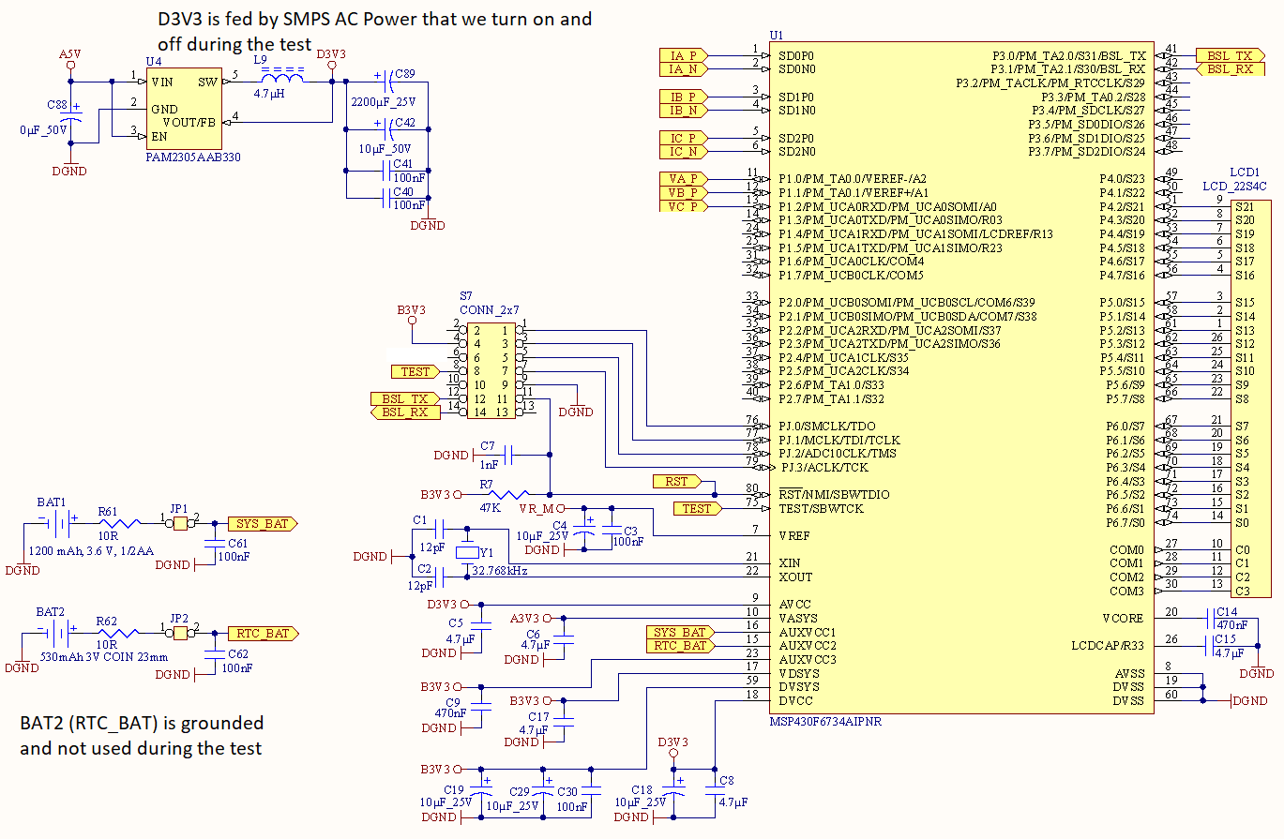
Task: Select the C62 capacitor label
Action: [x=237, y=653]
